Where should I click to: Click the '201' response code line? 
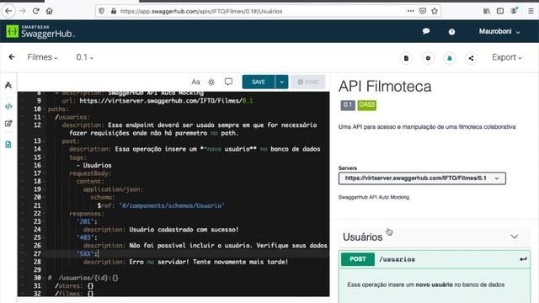[x=87, y=221]
